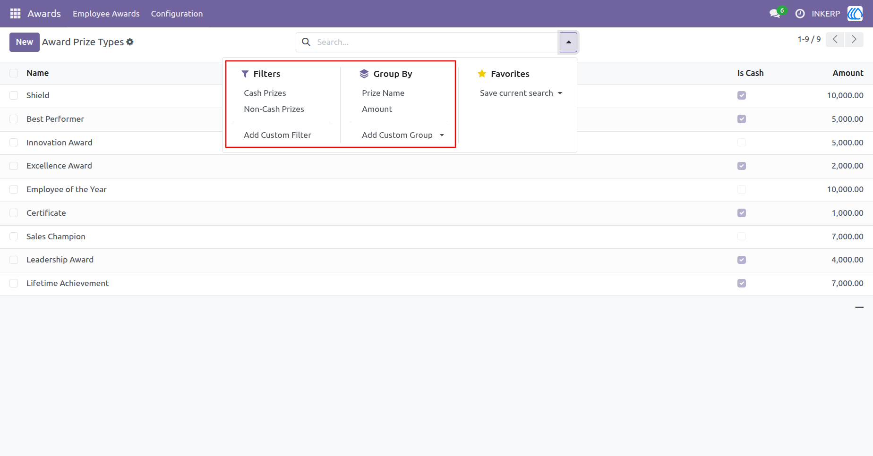Collapse the search options dropdown toggle

568,42
